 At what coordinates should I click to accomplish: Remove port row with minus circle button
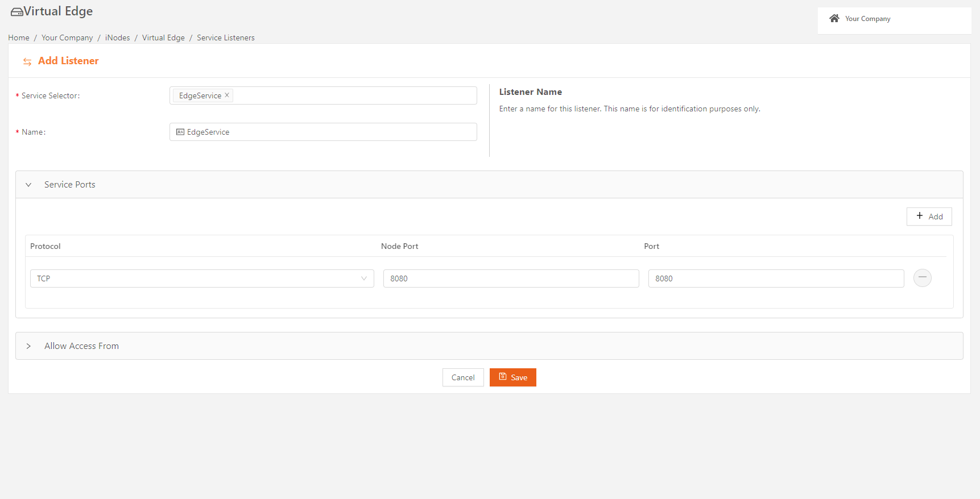tap(923, 278)
